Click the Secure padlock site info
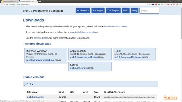Screen dimensions: 182x102 [12, 5]
